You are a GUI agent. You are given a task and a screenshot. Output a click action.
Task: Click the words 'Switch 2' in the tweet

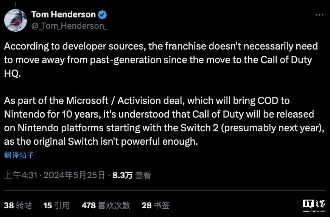point(199,128)
